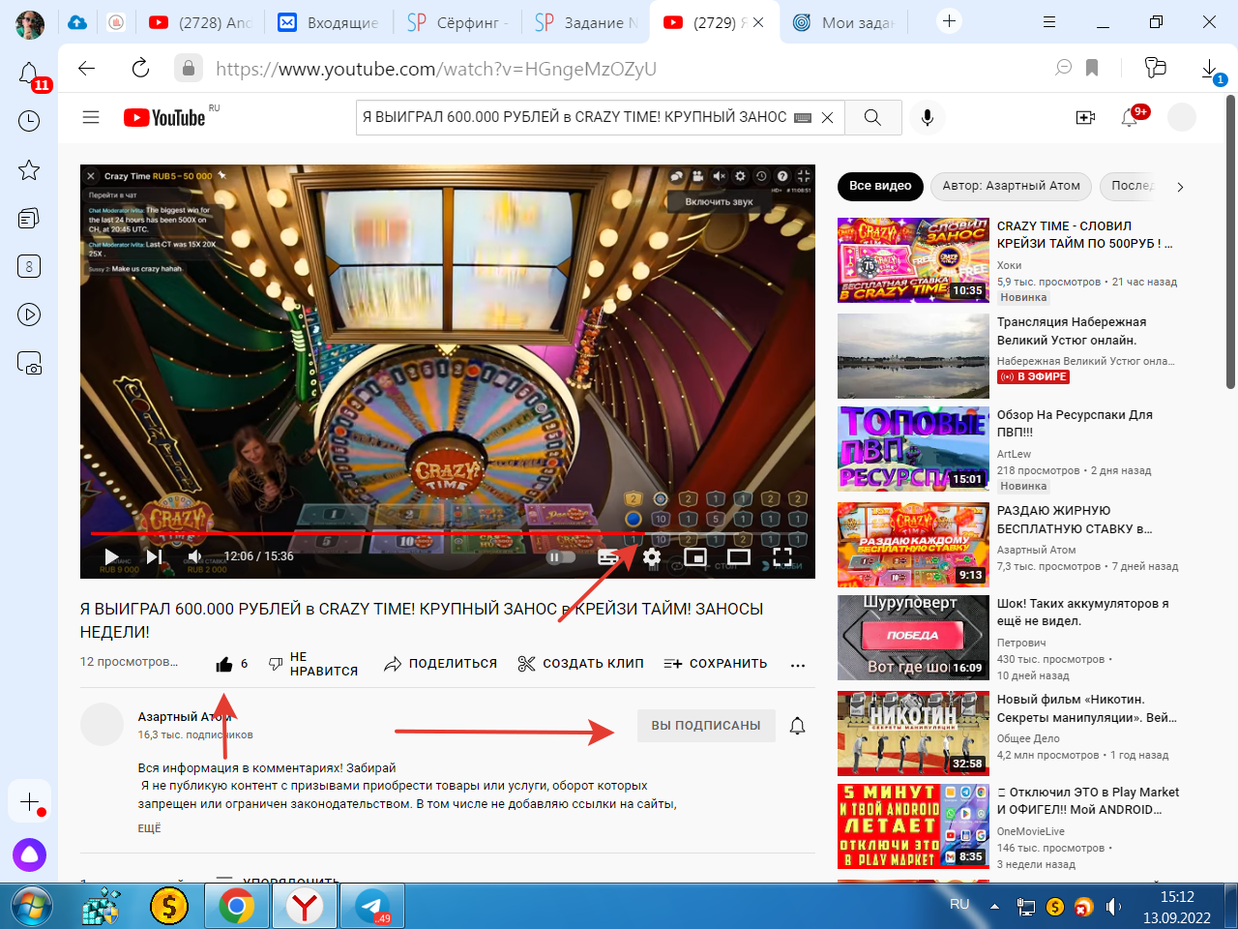This screenshot has width=1238, height=929.
Task: Open 'Шок! Таких аккумуляторов' video thumbnail
Action: pyautogui.click(x=913, y=638)
